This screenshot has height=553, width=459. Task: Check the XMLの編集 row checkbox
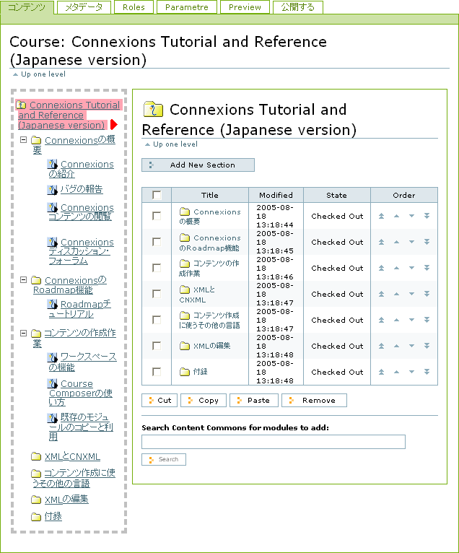pos(157,346)
